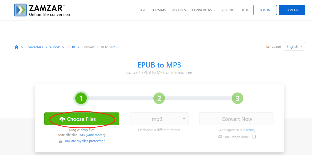Click the LOG IN button

point(265,10)
